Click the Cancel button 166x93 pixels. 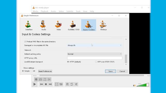122,71
